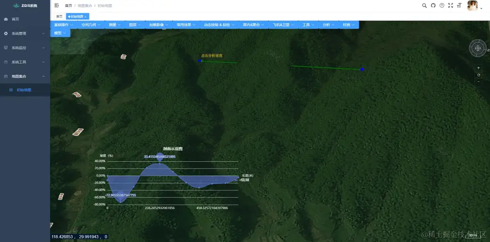
Task: Click the blue start point of the slope line
Action: tap(200, 61)
